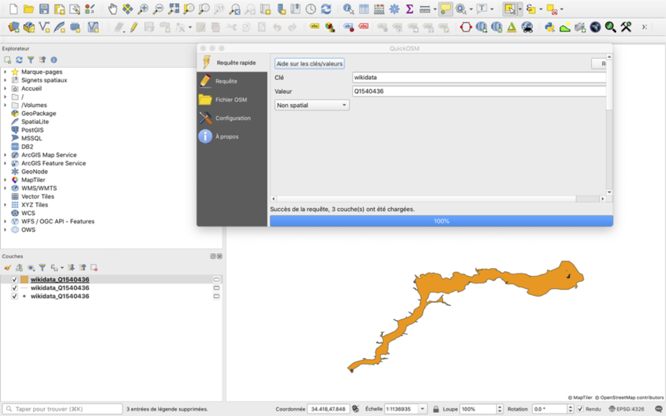Expand the Signets spatiaux tree node
Screen dimensions: 666x416
5,80
